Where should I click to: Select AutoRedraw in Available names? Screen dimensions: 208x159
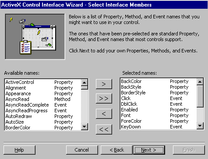click(x=42, y=116)
